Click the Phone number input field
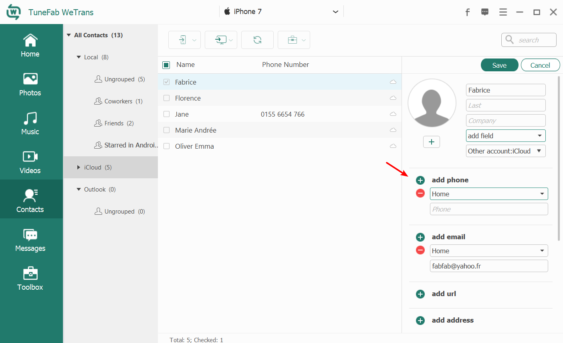The height and width of the screenshot is (343, 563). (489, 209)
